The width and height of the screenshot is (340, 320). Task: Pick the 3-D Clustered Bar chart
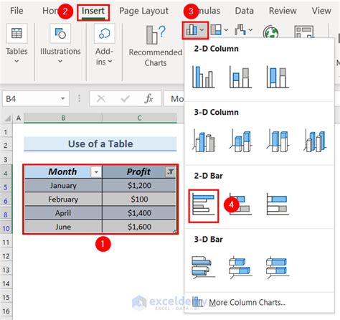pos(204,268)
